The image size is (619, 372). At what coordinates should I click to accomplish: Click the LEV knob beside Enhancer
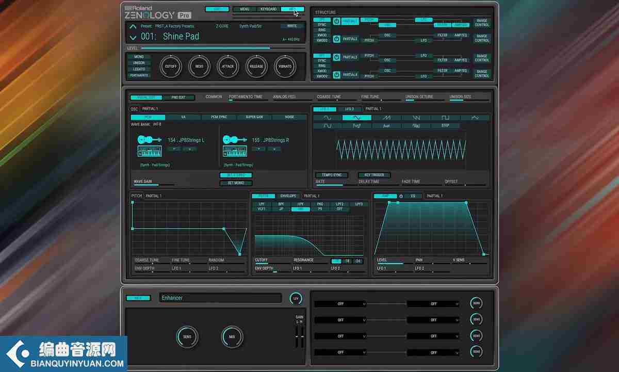click(x=296, y=298)
